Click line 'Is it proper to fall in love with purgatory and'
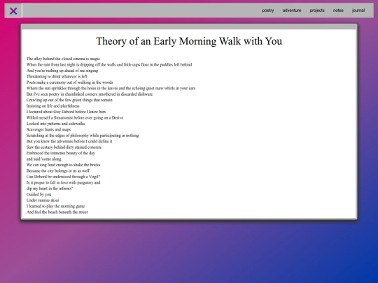The image size is (378, 283). pos(64,182)
